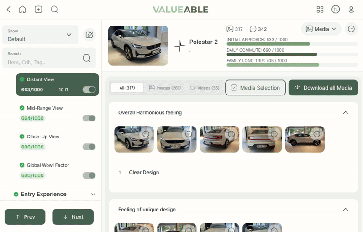
Task: Open the four-squares grid view icon
Action: pyautogui.click(x=320, y=10)
